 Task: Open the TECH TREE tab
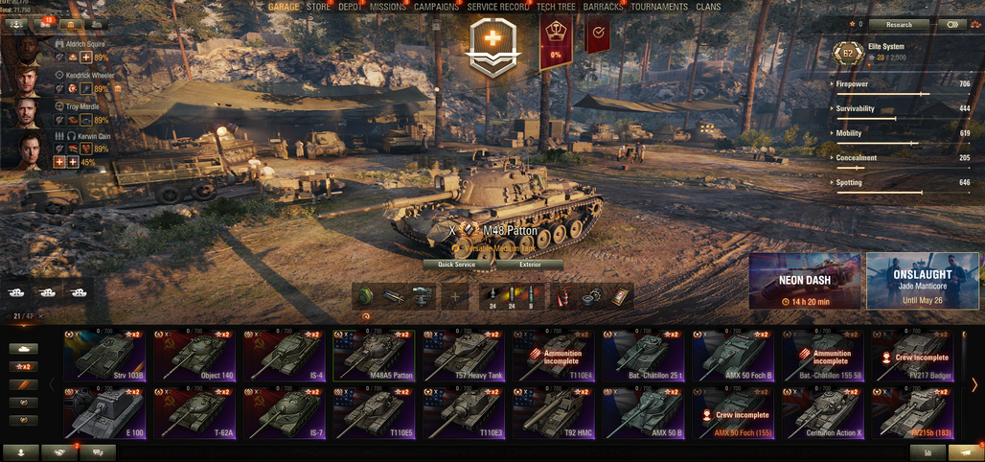(558, 7)
